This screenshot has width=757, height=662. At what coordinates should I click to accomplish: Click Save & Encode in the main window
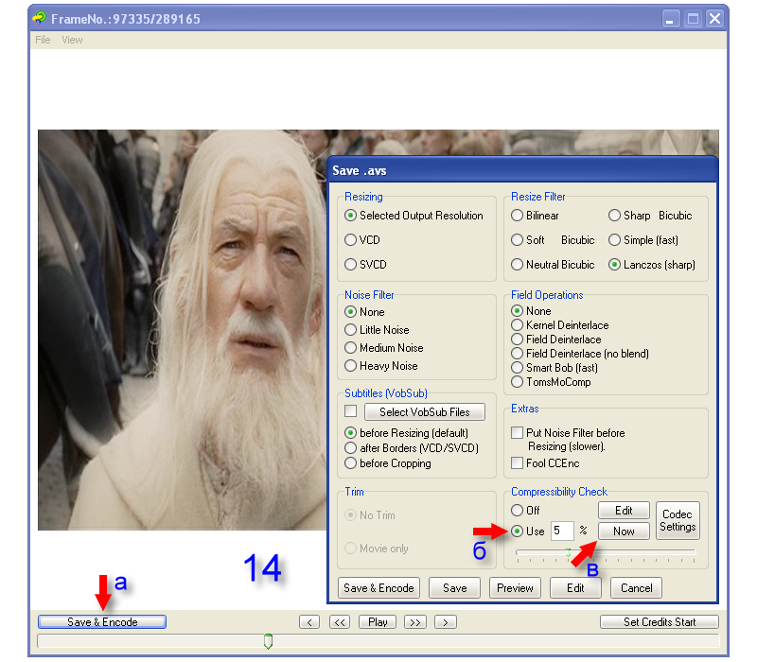102,622
